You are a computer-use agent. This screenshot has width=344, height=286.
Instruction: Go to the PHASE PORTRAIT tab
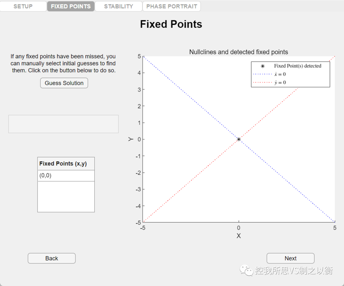click(172, 6)
